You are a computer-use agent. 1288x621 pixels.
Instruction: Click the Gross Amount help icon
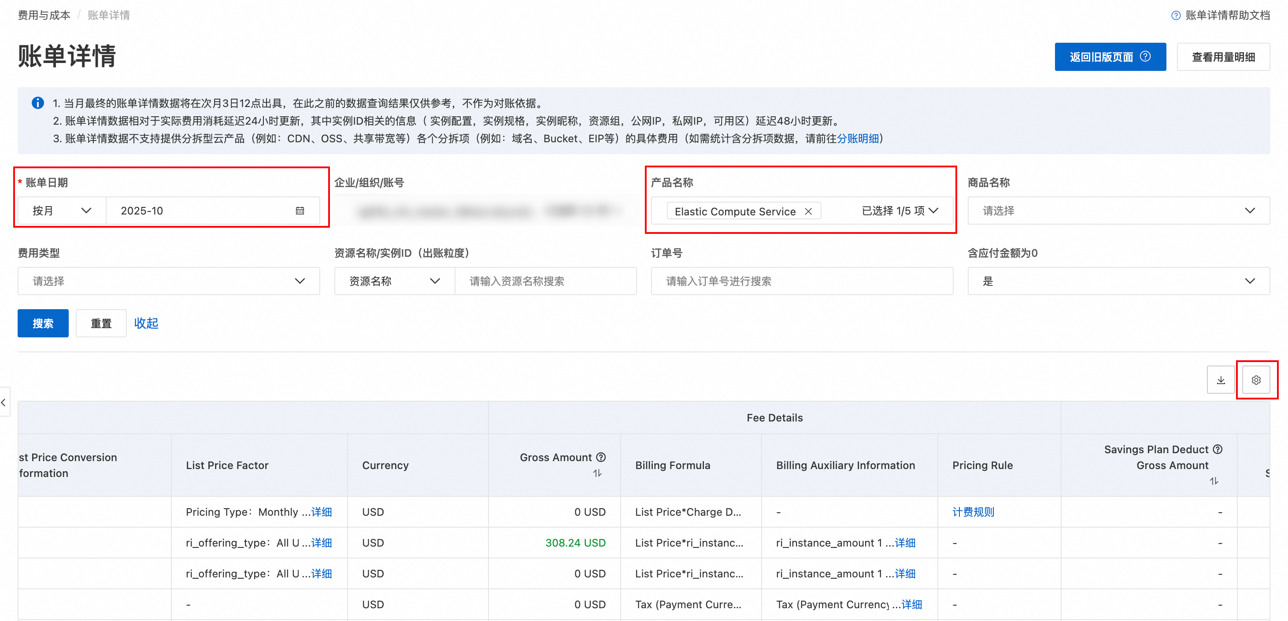[x=601, y=457]
